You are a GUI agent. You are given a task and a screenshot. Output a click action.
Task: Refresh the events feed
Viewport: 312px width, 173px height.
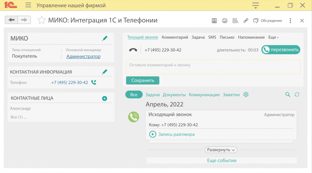297,95
